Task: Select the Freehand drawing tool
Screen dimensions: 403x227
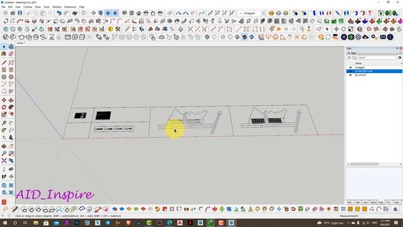Action: point(11,62)
